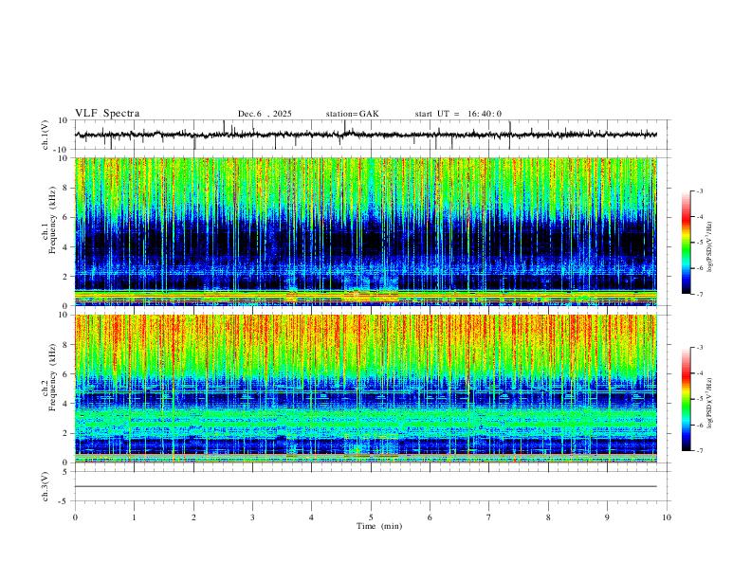Click the ch.2 color scale bar
751x580 pixels.
pos(687,399)
